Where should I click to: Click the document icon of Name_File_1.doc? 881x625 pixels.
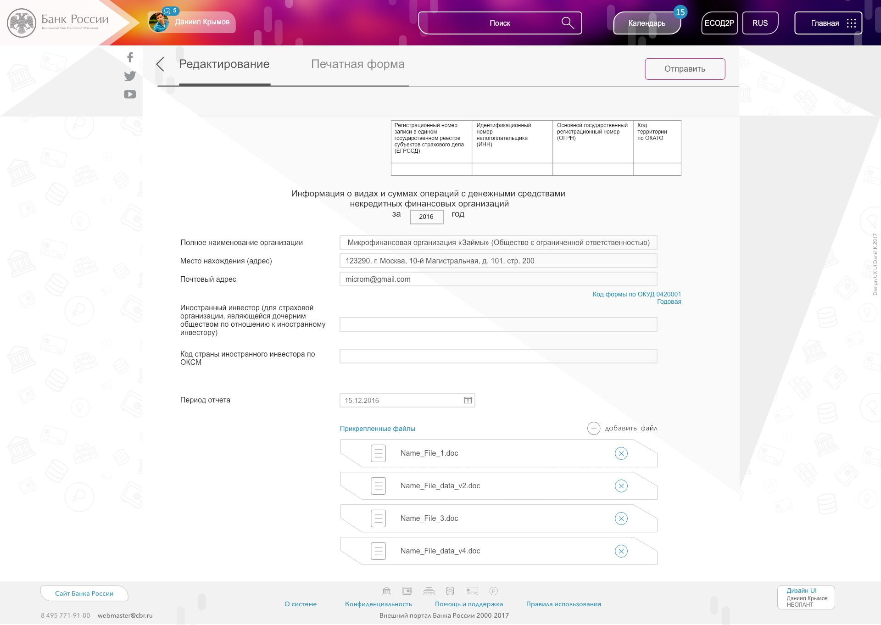click(379, 453)
